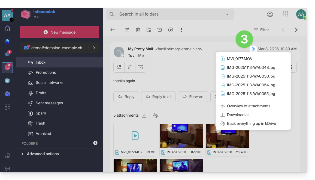Screen dimensions: 315x180
Task: Delete the email using toolbar trash icon
Action: [x=138, y=30]
